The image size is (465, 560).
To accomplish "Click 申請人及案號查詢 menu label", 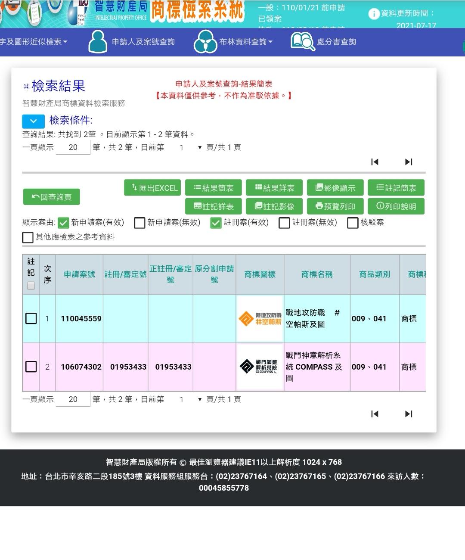I will coord(143,42).
